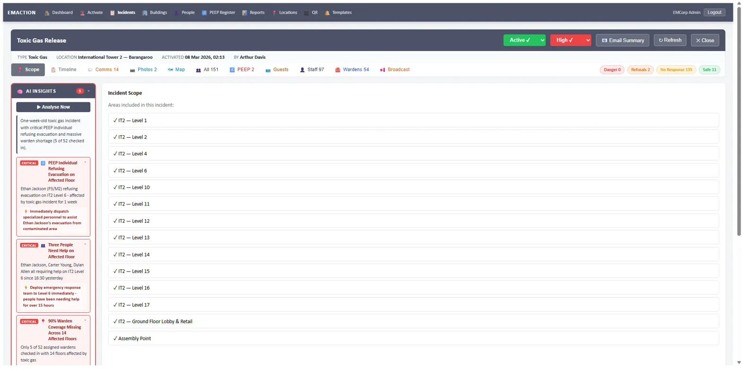Click the No Response 135 pill

pos(676,70)
